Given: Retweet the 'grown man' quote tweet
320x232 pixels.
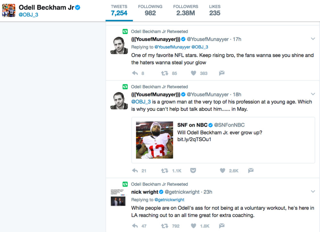Looking at the screenshot, I should [x=165, y=171].
